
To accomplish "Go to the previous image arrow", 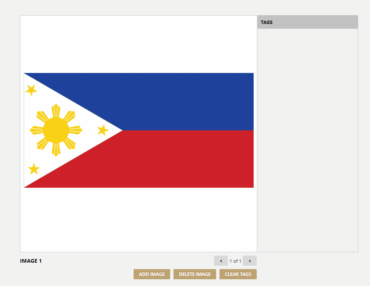I will pos(221,261).
